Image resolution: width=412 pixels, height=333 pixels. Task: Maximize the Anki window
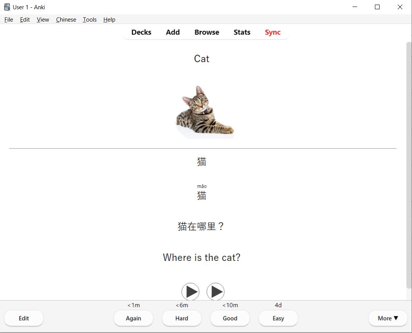pyautogui.click(x=377, y=7)
